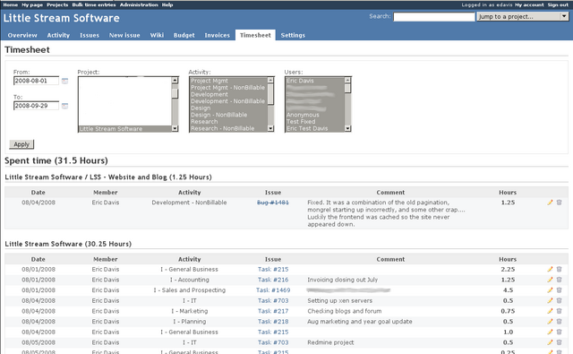The height and width of the screenshot is (354, 573).
Task: Go to My page
Action: click(32, 4)
